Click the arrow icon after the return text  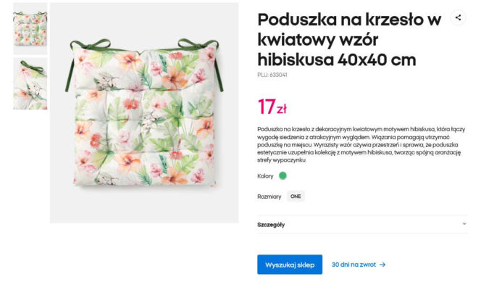click(382, 265)
